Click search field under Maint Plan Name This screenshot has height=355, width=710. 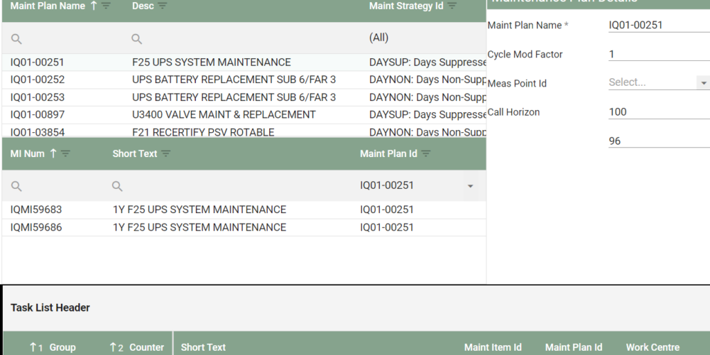pyautogui.click(x=63, y=38)
